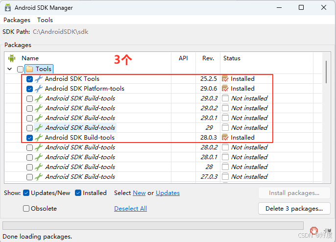Screen dimensions: 336x242
Task: Click the Android robot icon in header
Action: [x=12, y=58]
